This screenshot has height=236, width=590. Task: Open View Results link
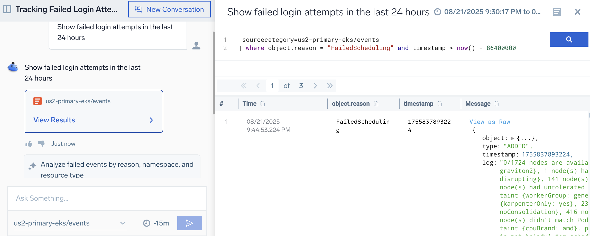pos(54,120)
